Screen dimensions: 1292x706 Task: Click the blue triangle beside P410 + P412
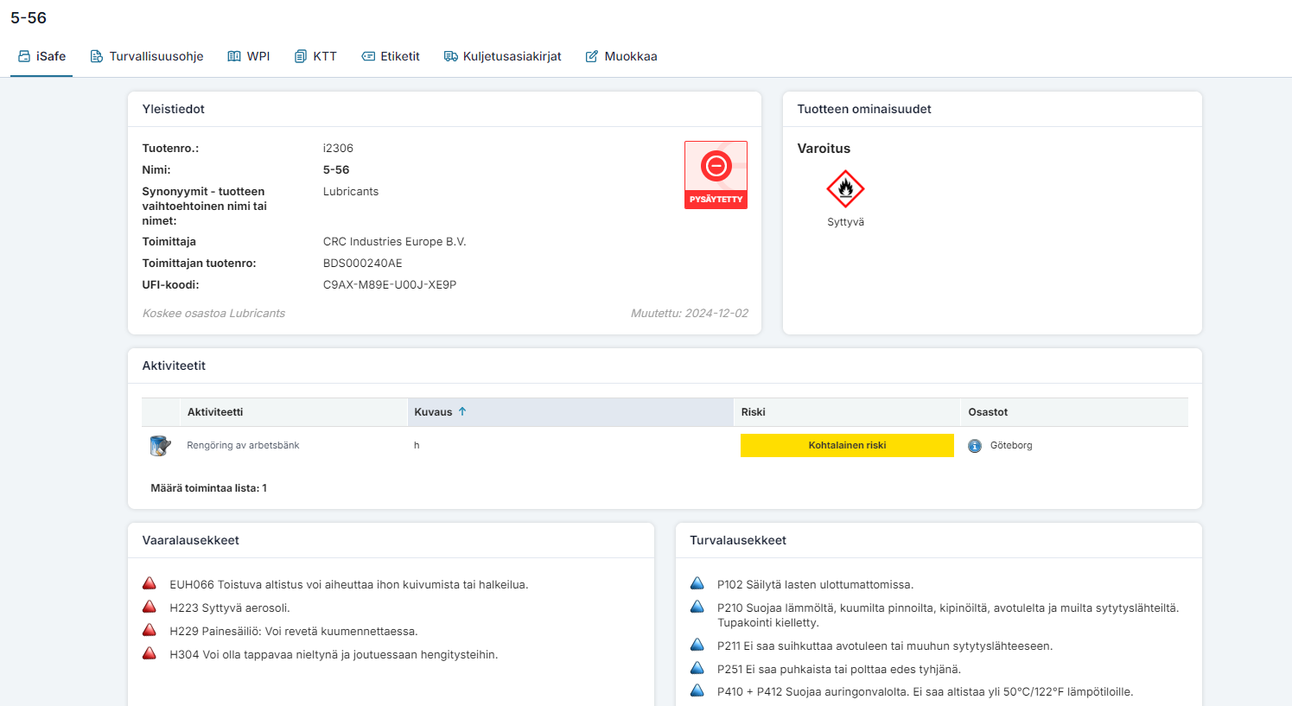(x=697, y=690)
